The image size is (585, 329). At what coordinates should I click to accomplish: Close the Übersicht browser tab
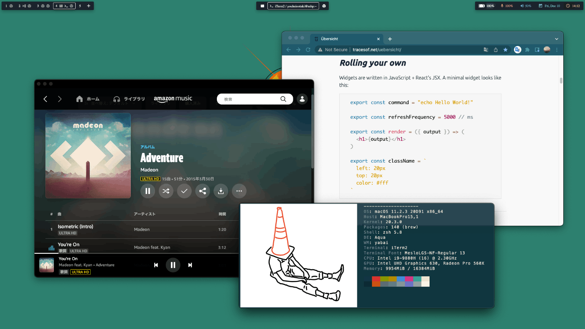(x=379, y=39)
